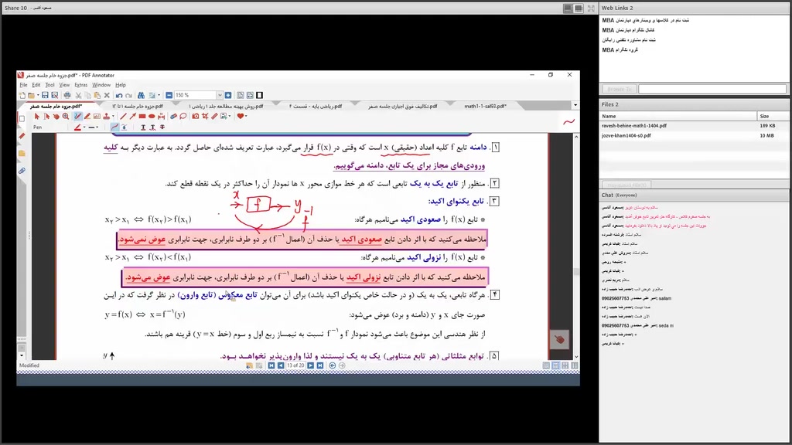Toggle the Full Screen mode icon
Image resolution: width=792 pixels, height=445 pixels.
coord(260,95)
